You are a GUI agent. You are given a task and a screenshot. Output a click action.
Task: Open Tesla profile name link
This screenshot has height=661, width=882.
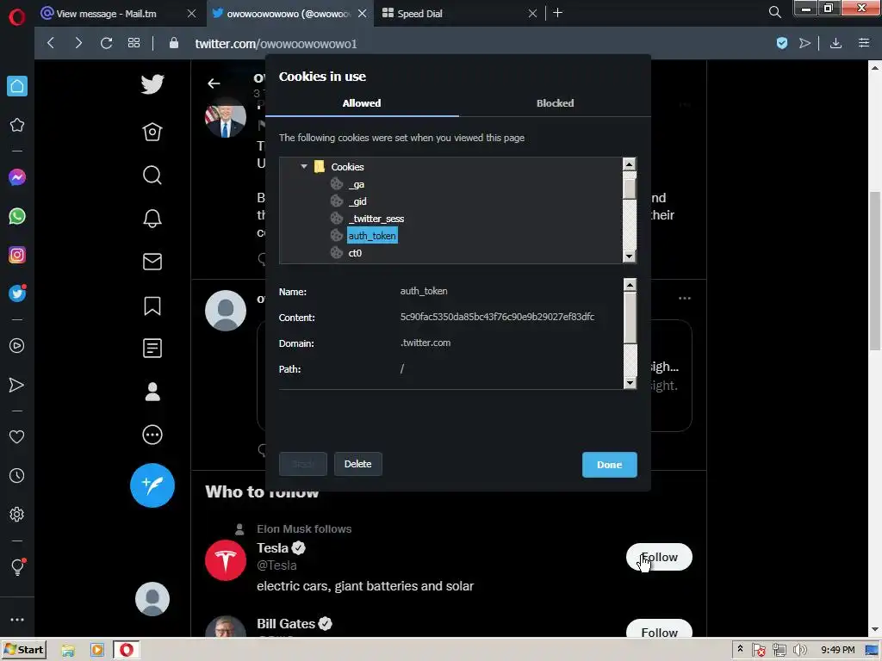[273, 548]
